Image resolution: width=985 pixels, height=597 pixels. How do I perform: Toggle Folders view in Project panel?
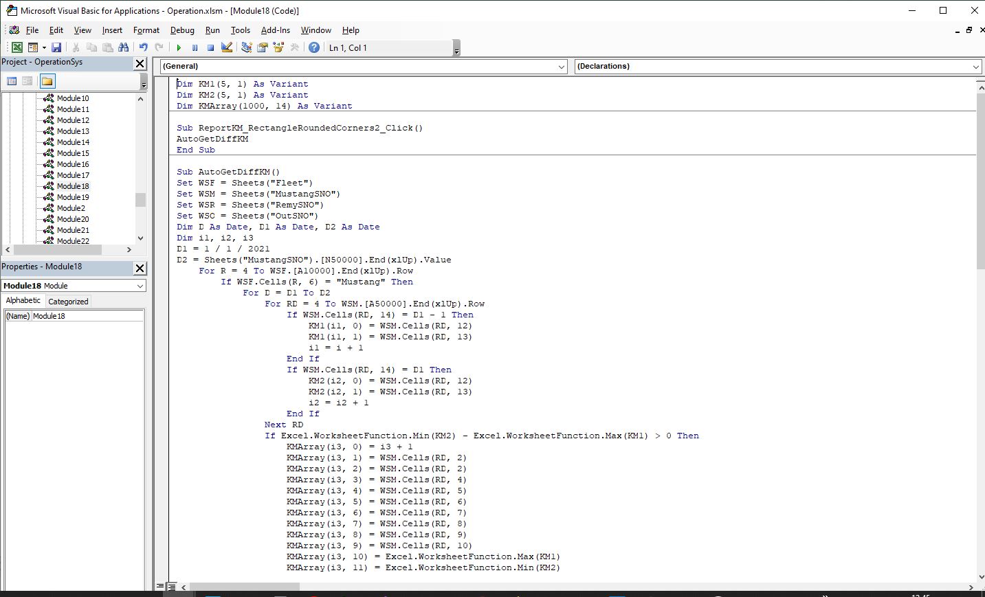point(47,81)
